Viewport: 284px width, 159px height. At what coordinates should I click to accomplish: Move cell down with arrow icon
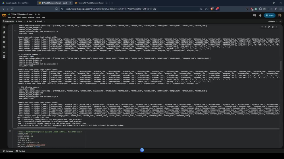tap(266, 27)
